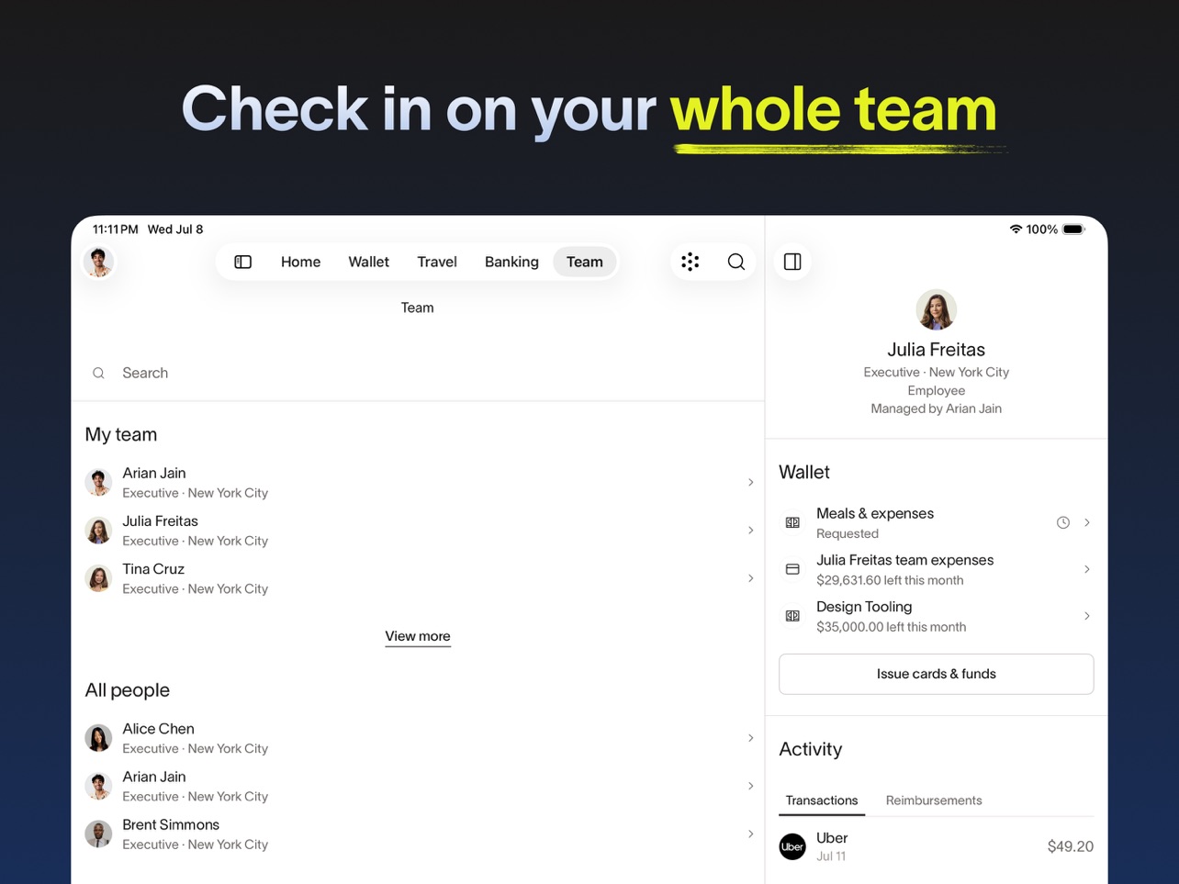This screenshot has height=884, width=1179.
Task: Open Julia Freitas row chevron in My team
Action: tap(750, 531)
